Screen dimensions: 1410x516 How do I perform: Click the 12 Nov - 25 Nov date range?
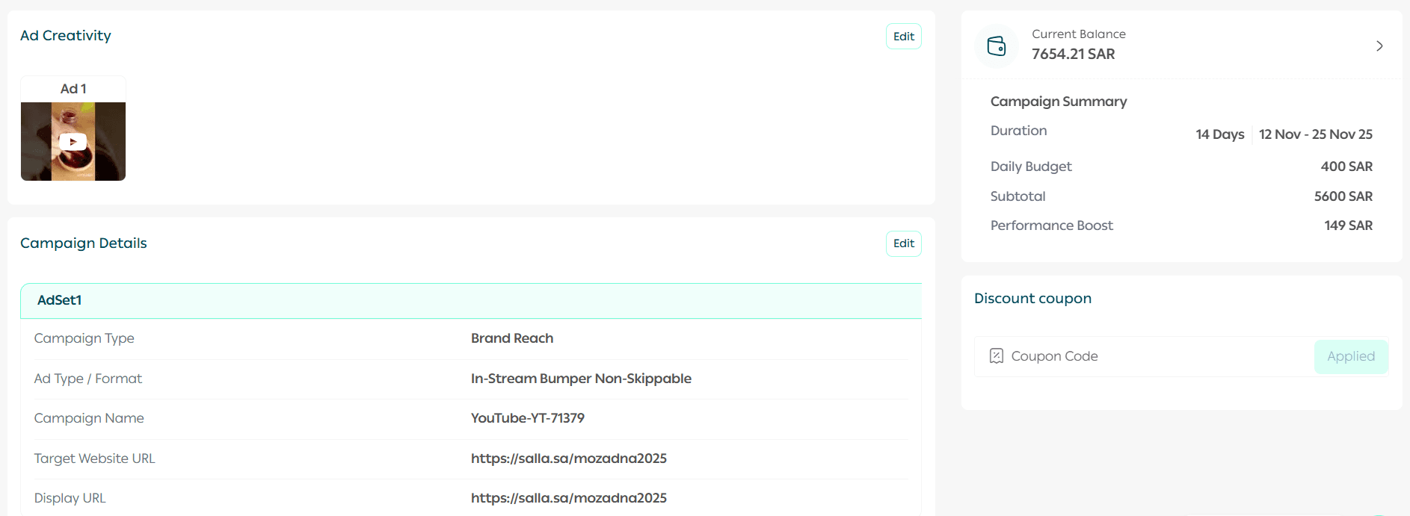(1315, 134)
